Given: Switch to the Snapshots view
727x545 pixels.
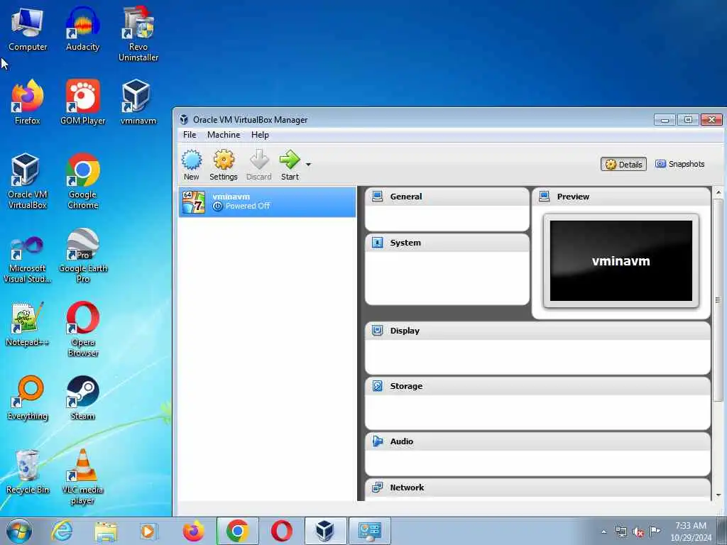Looking at the screenshot, I should (679, 164).
